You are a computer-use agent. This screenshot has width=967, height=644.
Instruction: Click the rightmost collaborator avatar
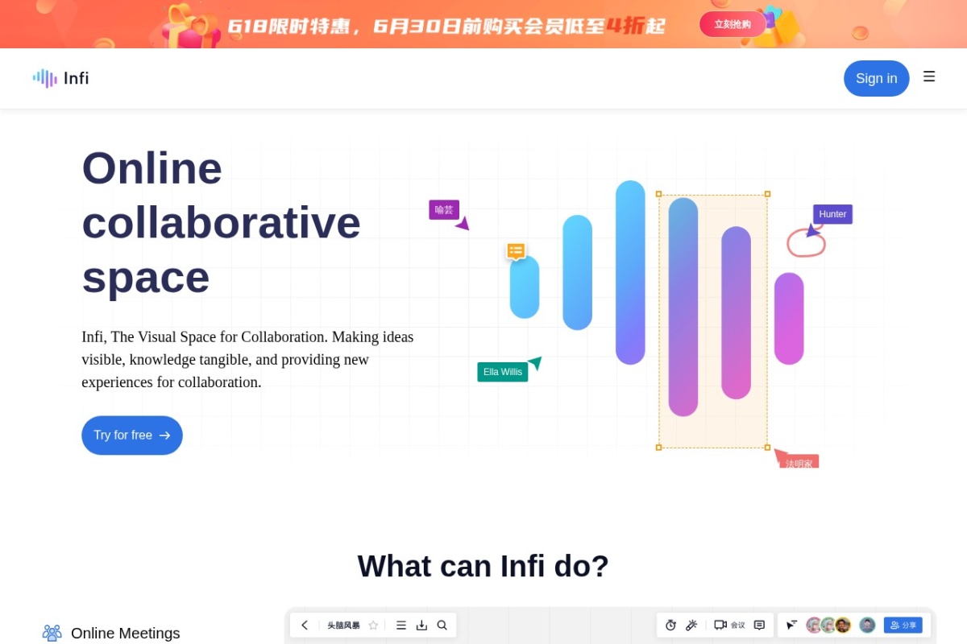click(867, 625)
